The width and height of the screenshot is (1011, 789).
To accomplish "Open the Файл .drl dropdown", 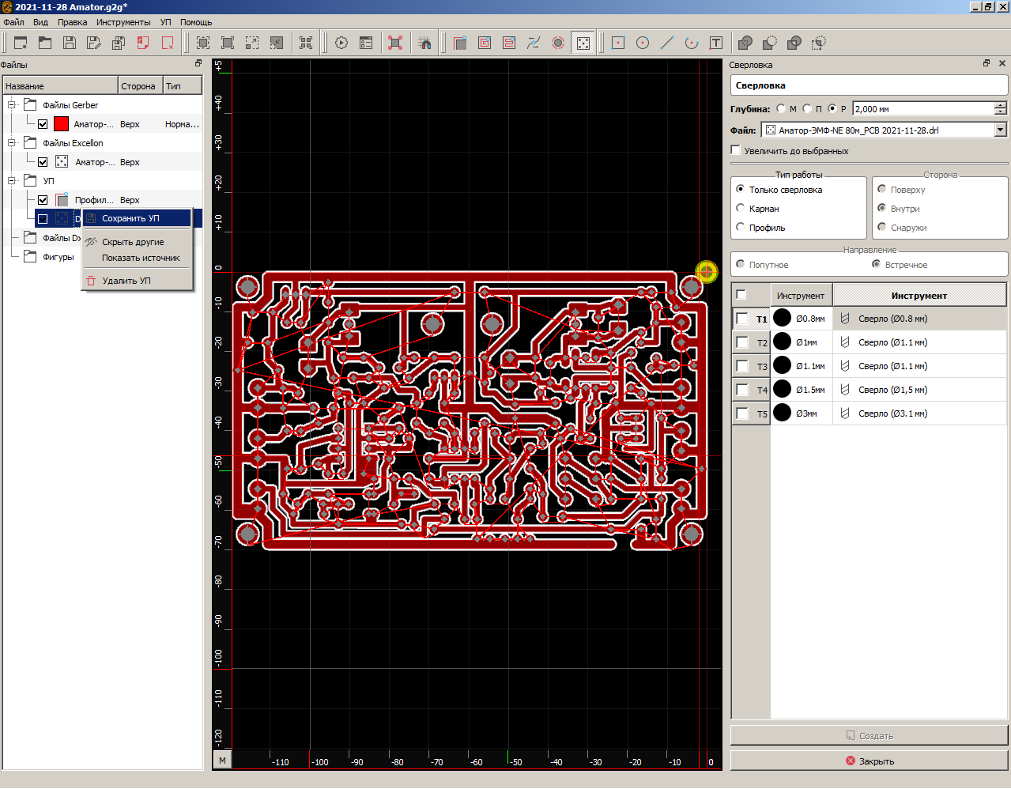I will (x=1000, y=130).
